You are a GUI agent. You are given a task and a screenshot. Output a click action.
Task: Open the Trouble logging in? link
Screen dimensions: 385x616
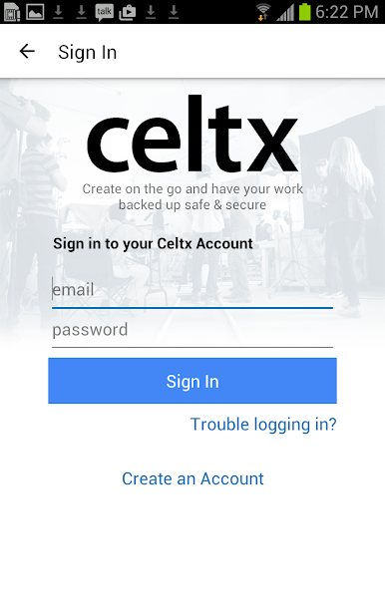pos(263,425)
